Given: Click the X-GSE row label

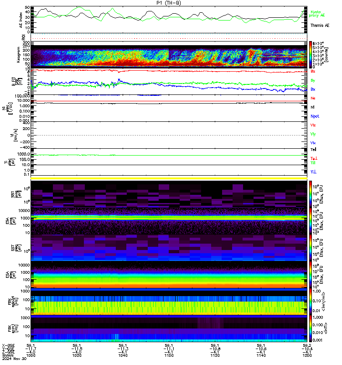Looking at the screenshot, I should (x=8, y=346).
